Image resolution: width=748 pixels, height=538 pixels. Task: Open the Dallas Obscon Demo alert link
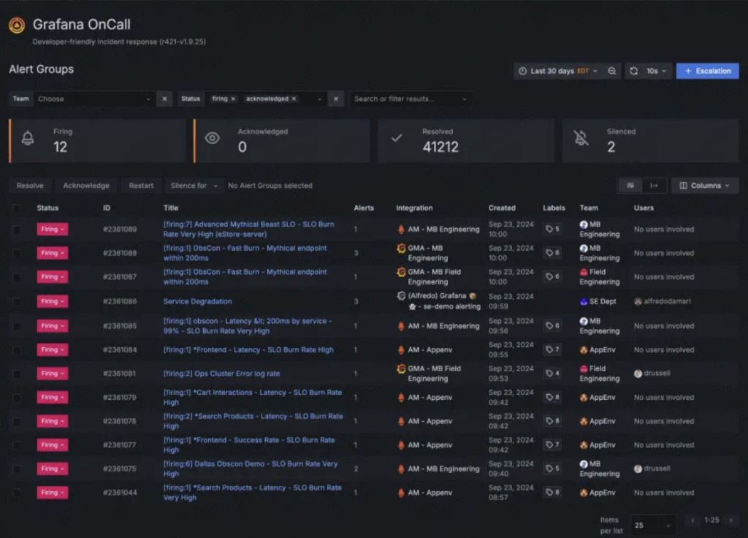(250, 469)
